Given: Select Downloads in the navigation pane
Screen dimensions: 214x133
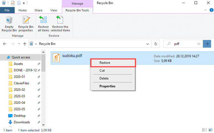Looking at the screenshot, I should pyautogui.click(x=22, y=122).
